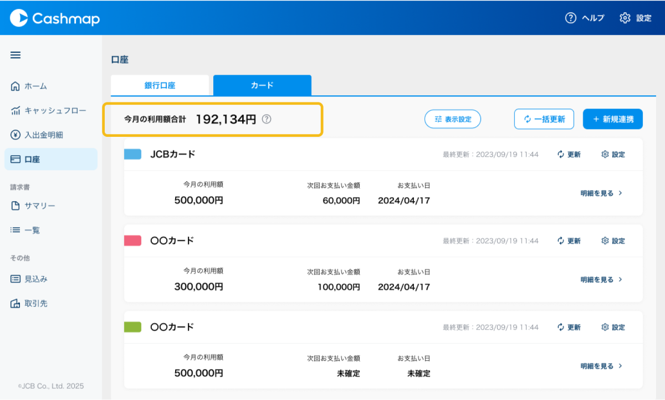Expand 明細を見る for JCBカード

601,193
